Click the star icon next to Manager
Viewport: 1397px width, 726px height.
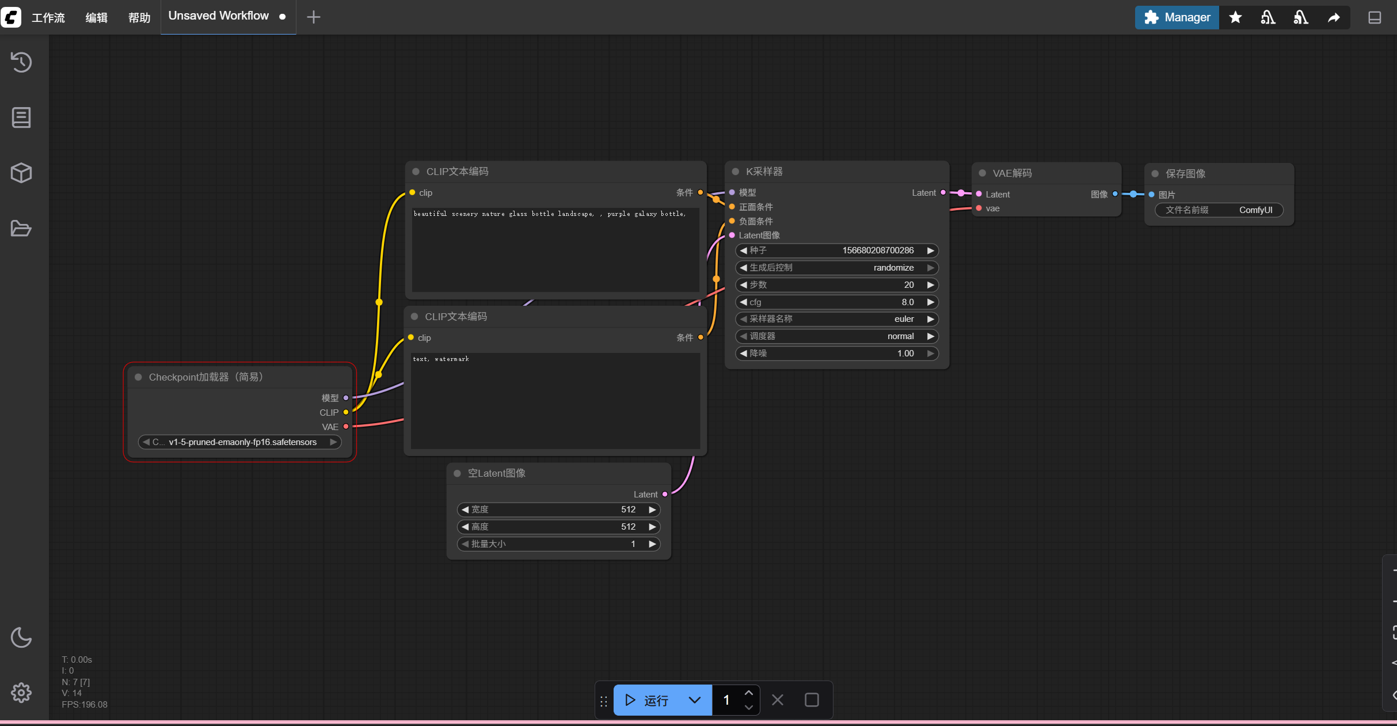click(x=1235, y=17)
